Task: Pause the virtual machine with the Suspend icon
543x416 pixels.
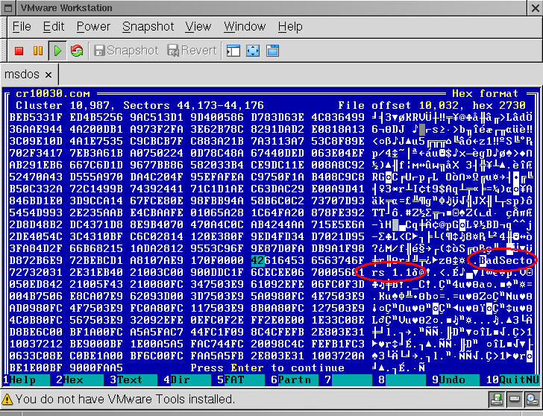Action: click(x=38, y=51)
